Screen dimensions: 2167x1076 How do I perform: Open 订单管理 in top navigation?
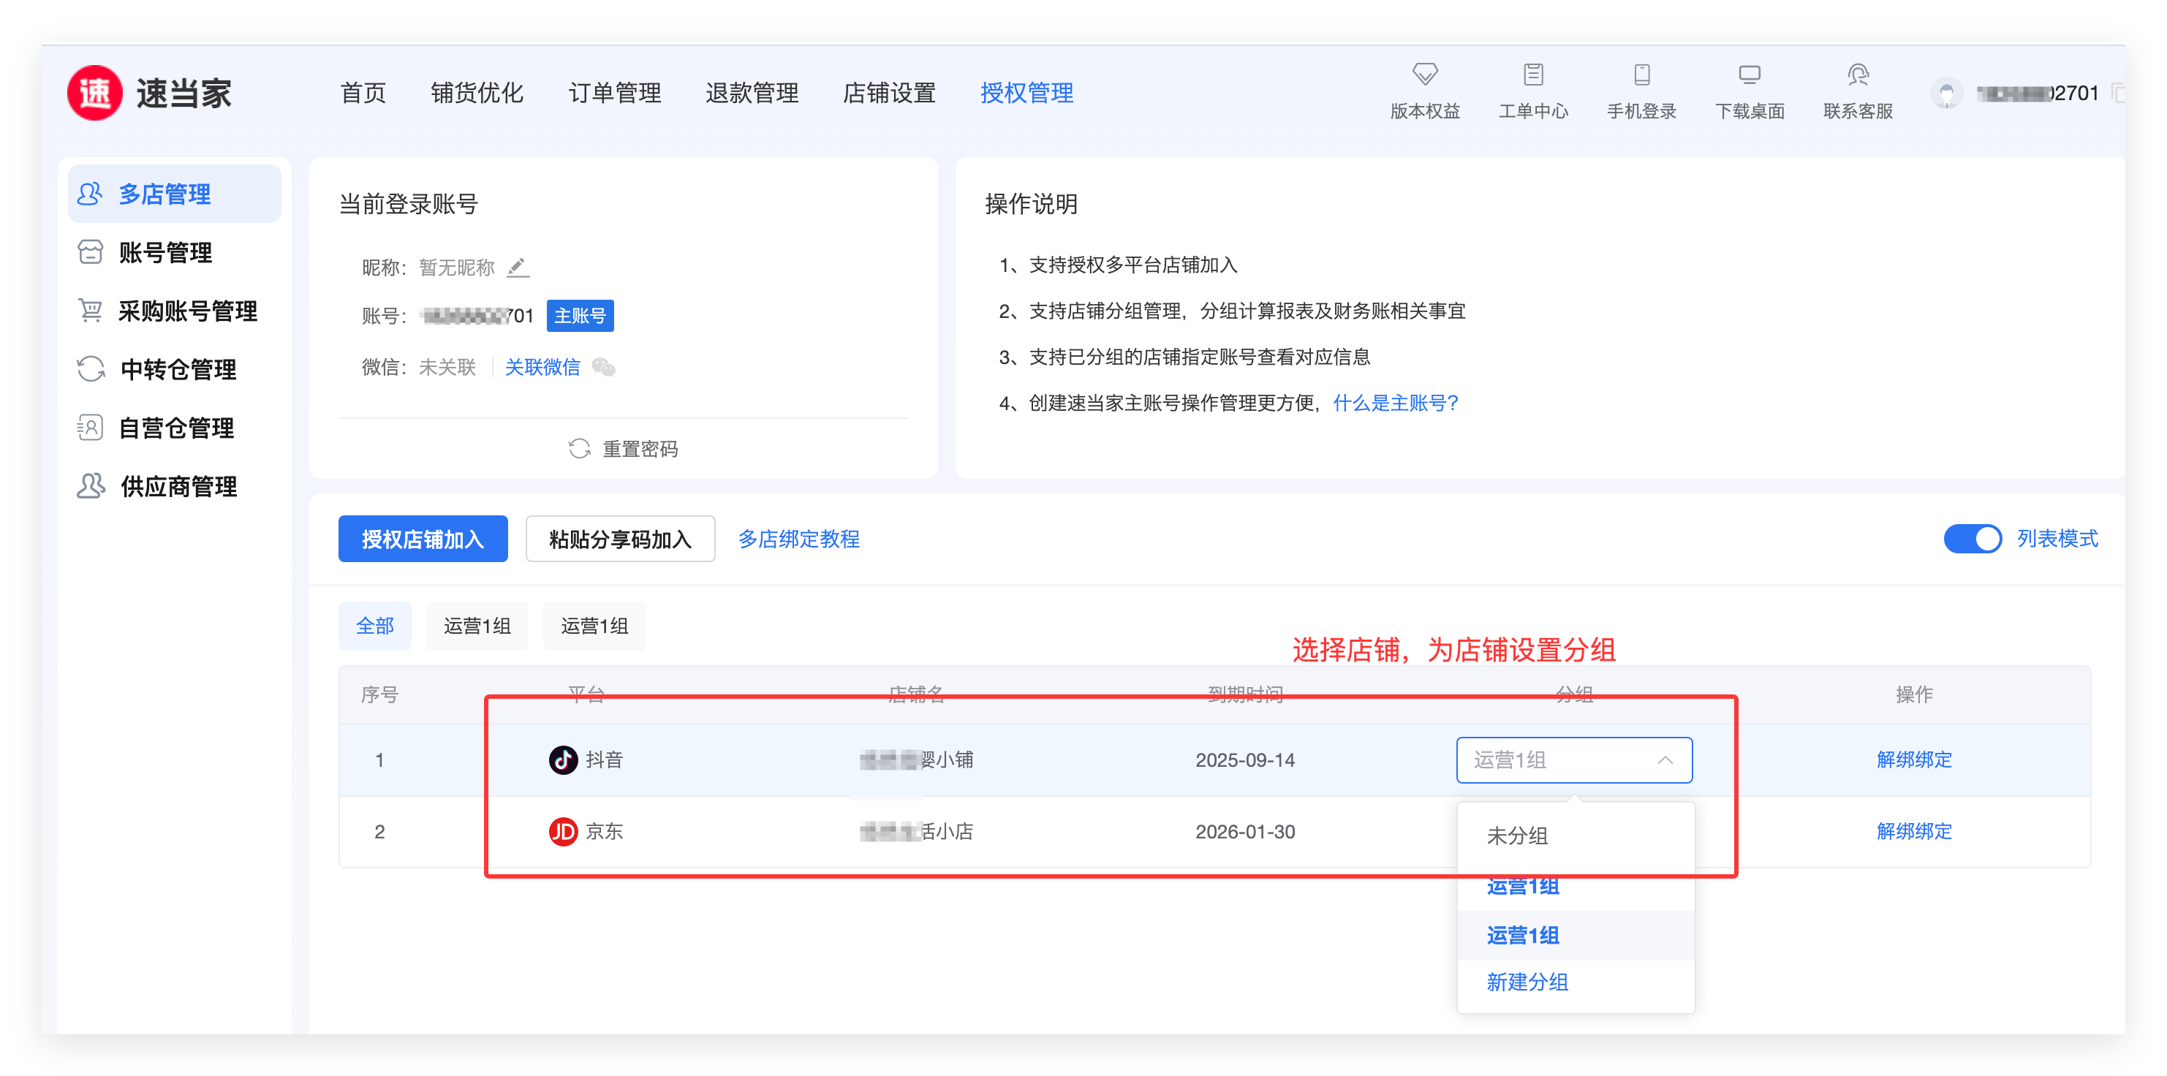click(614, 93)
